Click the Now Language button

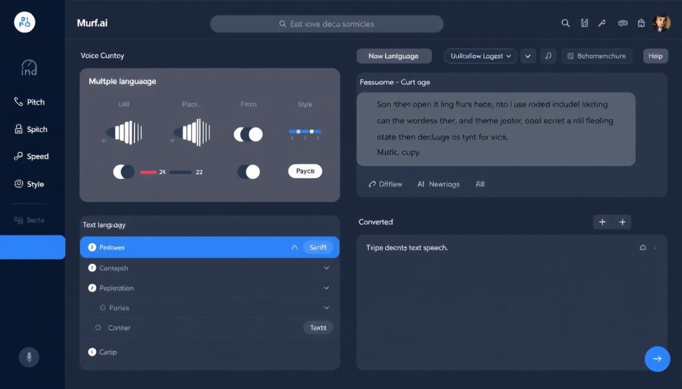[x=394, y=57]
